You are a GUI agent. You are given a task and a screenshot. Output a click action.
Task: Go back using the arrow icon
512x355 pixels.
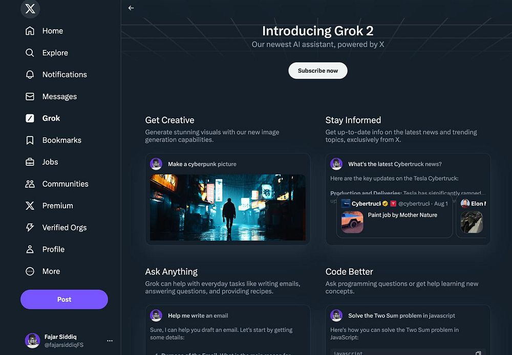pyautogui.click(x=131, y=8)
